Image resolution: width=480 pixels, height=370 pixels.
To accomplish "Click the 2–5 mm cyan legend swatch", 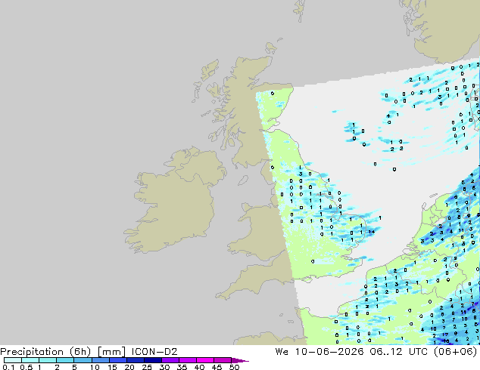I will click(65, 360).
